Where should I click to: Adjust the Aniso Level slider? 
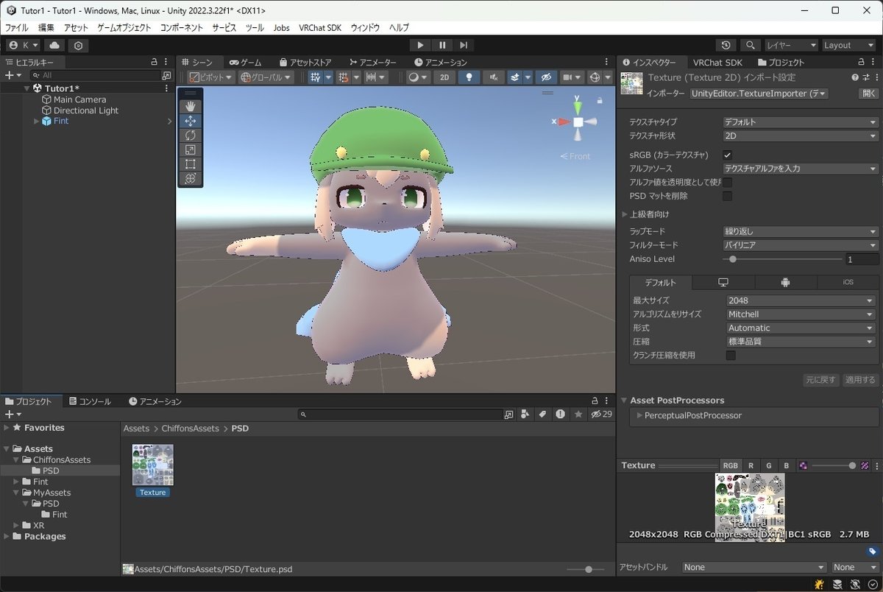(x=783, y=259)
